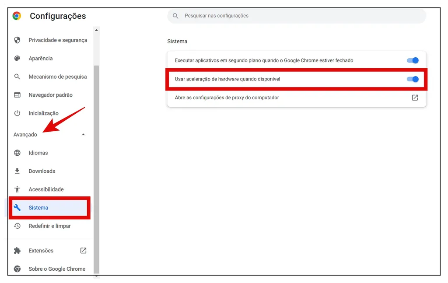448x283 pixels.
Task: Click the Chrome logo beside Configurações
Action: pos(17,16)
